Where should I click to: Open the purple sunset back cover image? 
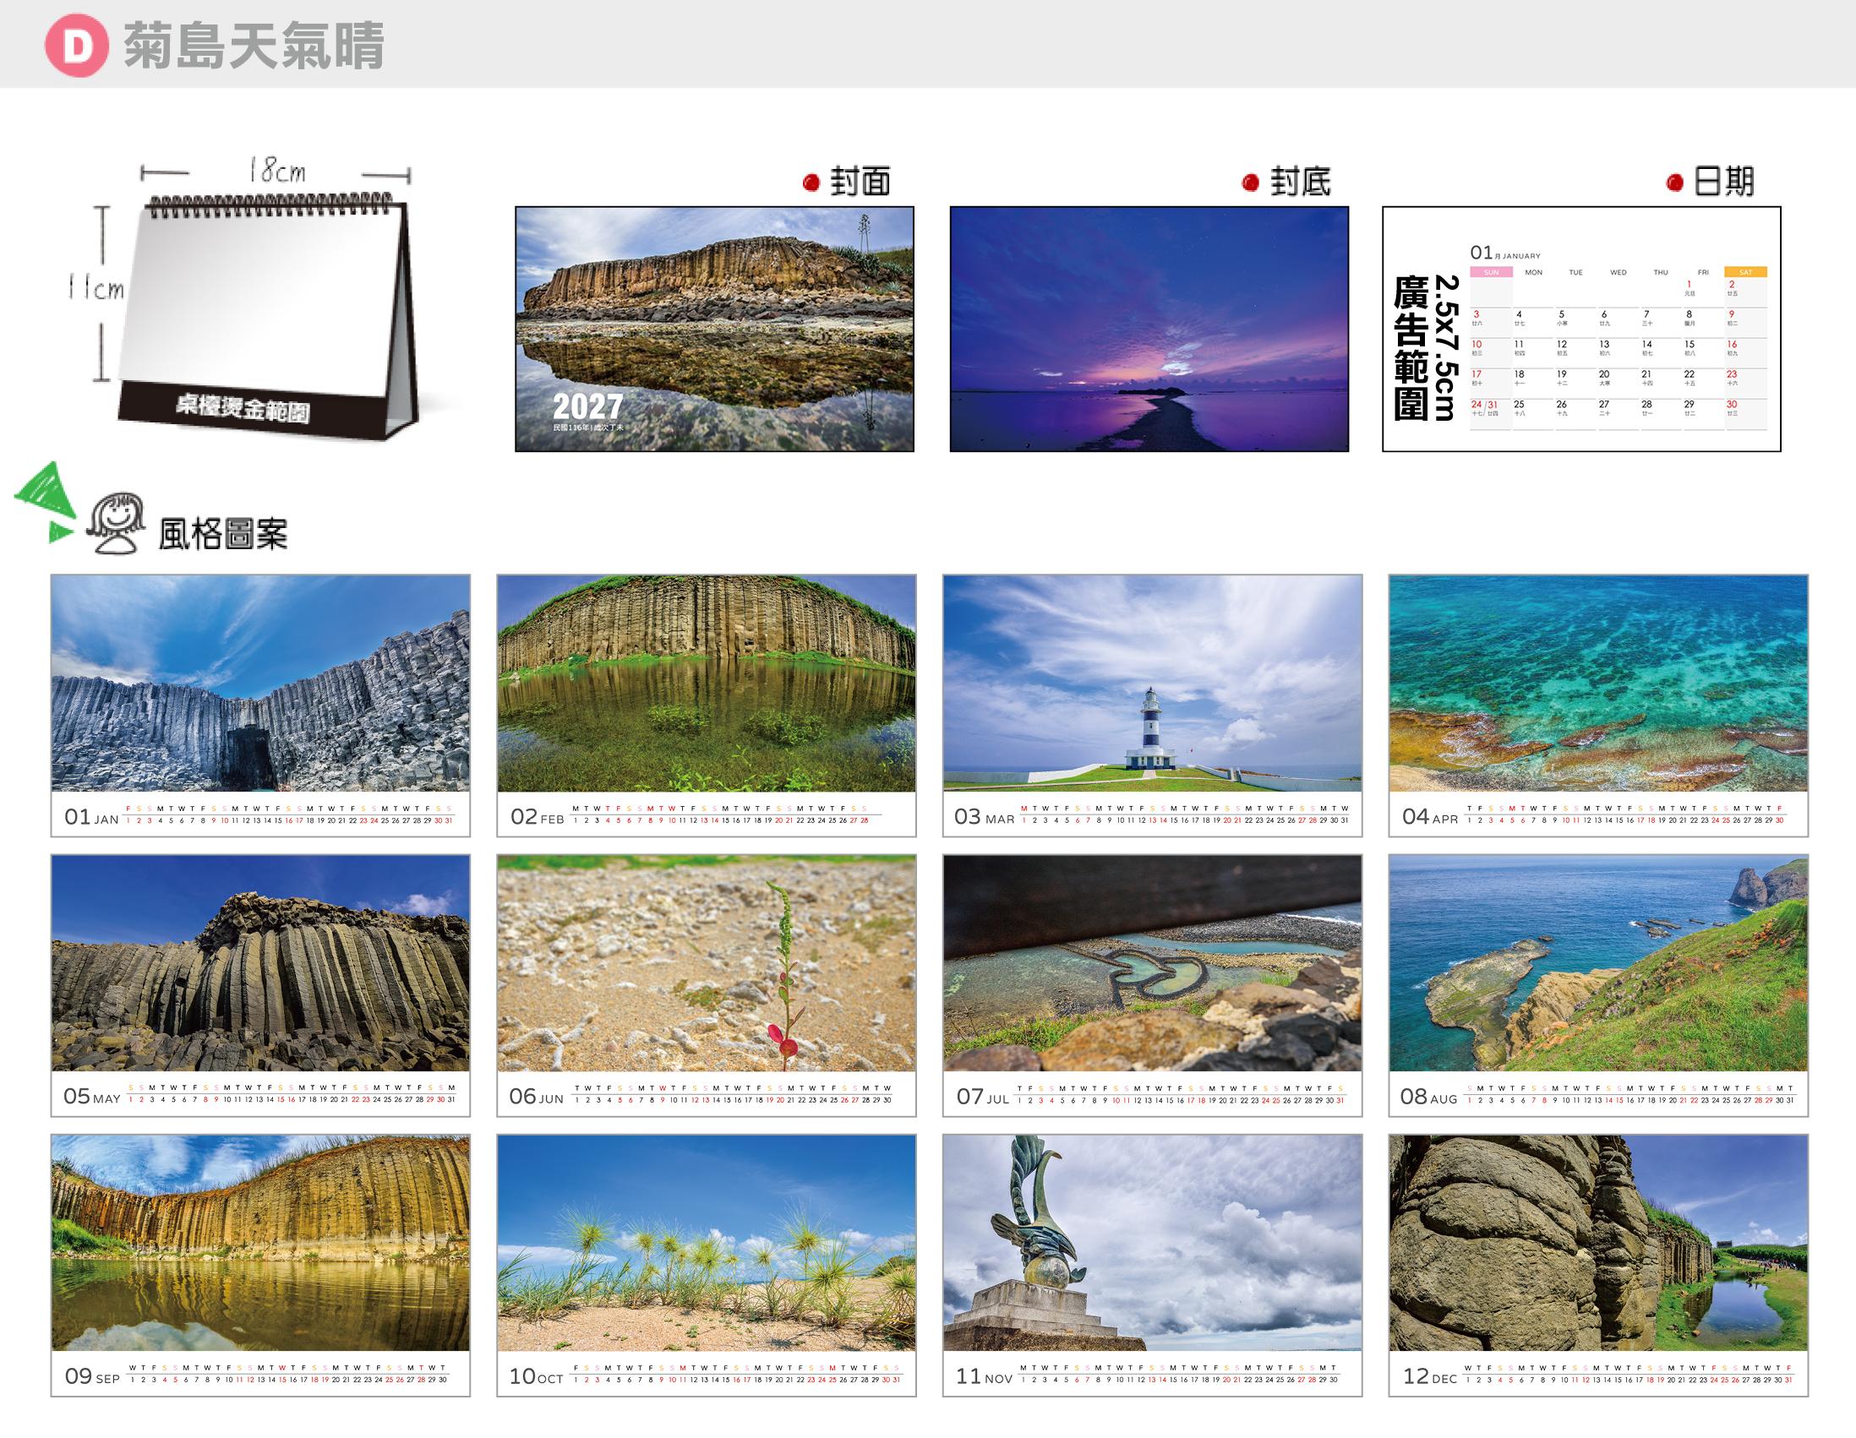pyautogui.click(x=1149, y=329)
